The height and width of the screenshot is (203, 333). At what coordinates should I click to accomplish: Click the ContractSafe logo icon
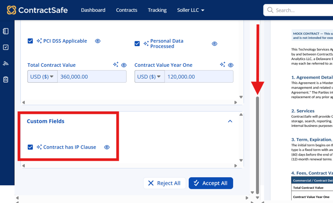tap(11, 10)
